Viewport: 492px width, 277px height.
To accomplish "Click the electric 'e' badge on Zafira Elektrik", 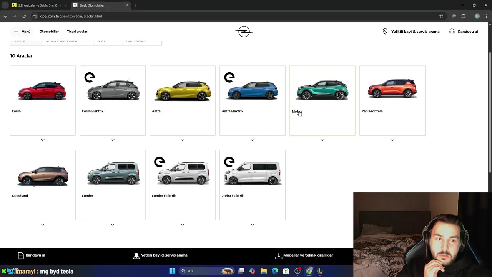I will [229, 162].
